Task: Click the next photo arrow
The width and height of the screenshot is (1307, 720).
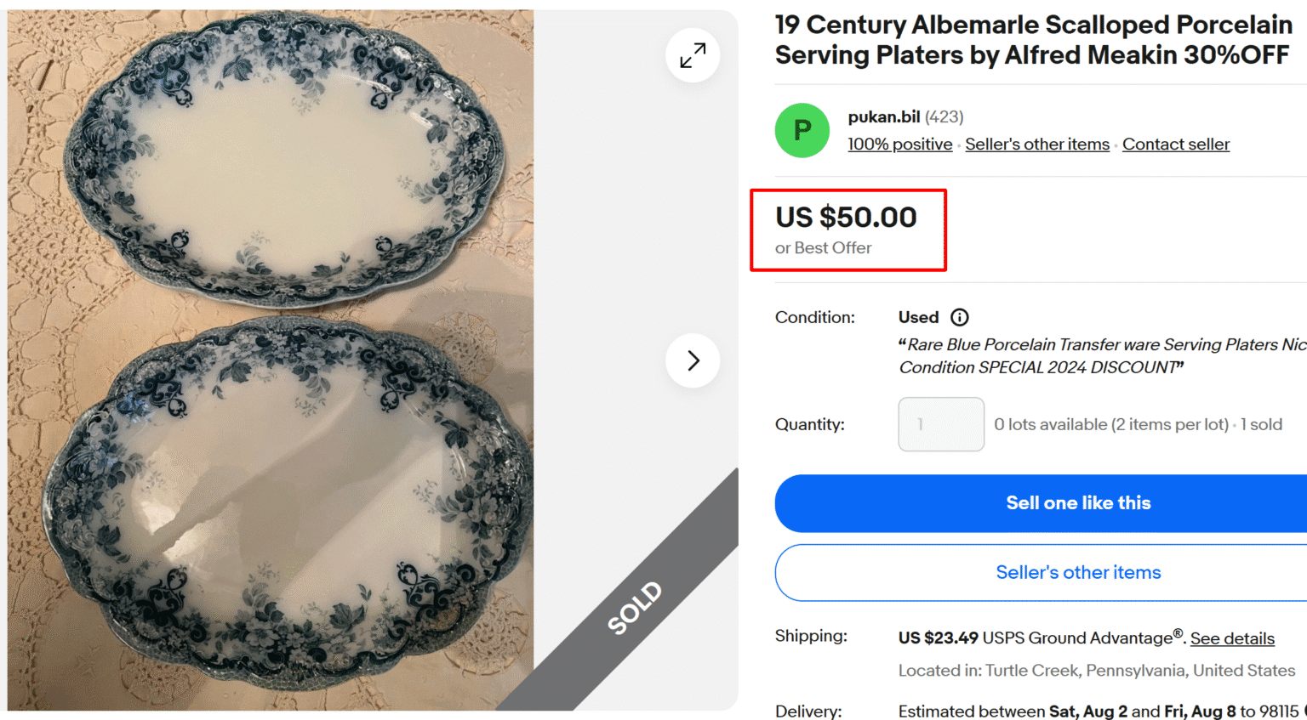Action: coord(692,360)
